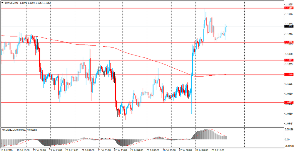Click the 19 Jul 07:00 time label
294x153 pixels.
point(39,150)
